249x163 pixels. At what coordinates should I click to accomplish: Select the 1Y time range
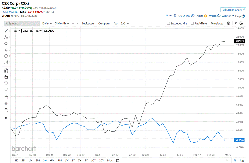tap(66, 160)
